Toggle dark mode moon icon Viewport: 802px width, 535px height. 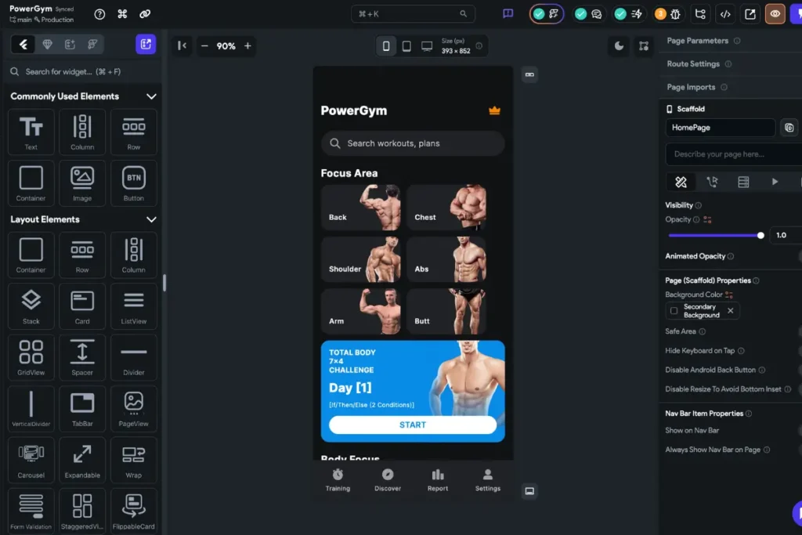619,46
